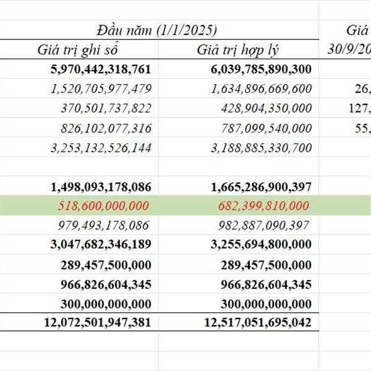Screen dimensions: 371x371
Task: Click the cell containing 1,520,705,977,479
Action: pyautogui.click(x=103, y=89)
